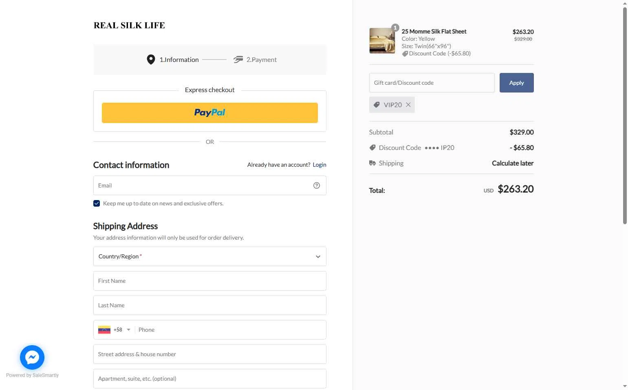Click the page vertical scrollbar
Viewport: 628px width, 390px height.
click(x=625, y=116)
